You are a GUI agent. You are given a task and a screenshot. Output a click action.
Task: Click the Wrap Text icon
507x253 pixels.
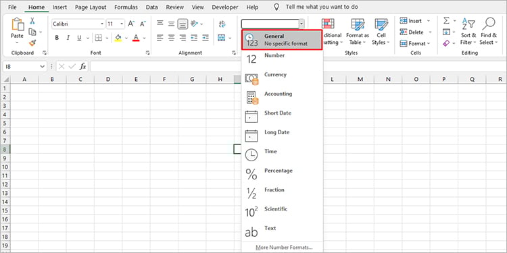point(222,24)
